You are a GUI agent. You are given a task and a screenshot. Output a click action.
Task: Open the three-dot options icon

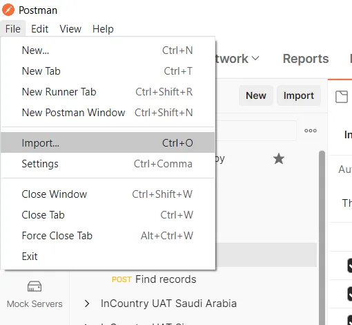click(x=311, y=131)
